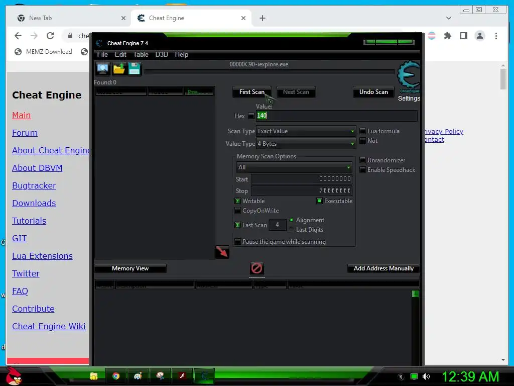Open the process selector computer icon
This screenshot has height=386, width=514.
pos(102,69)
